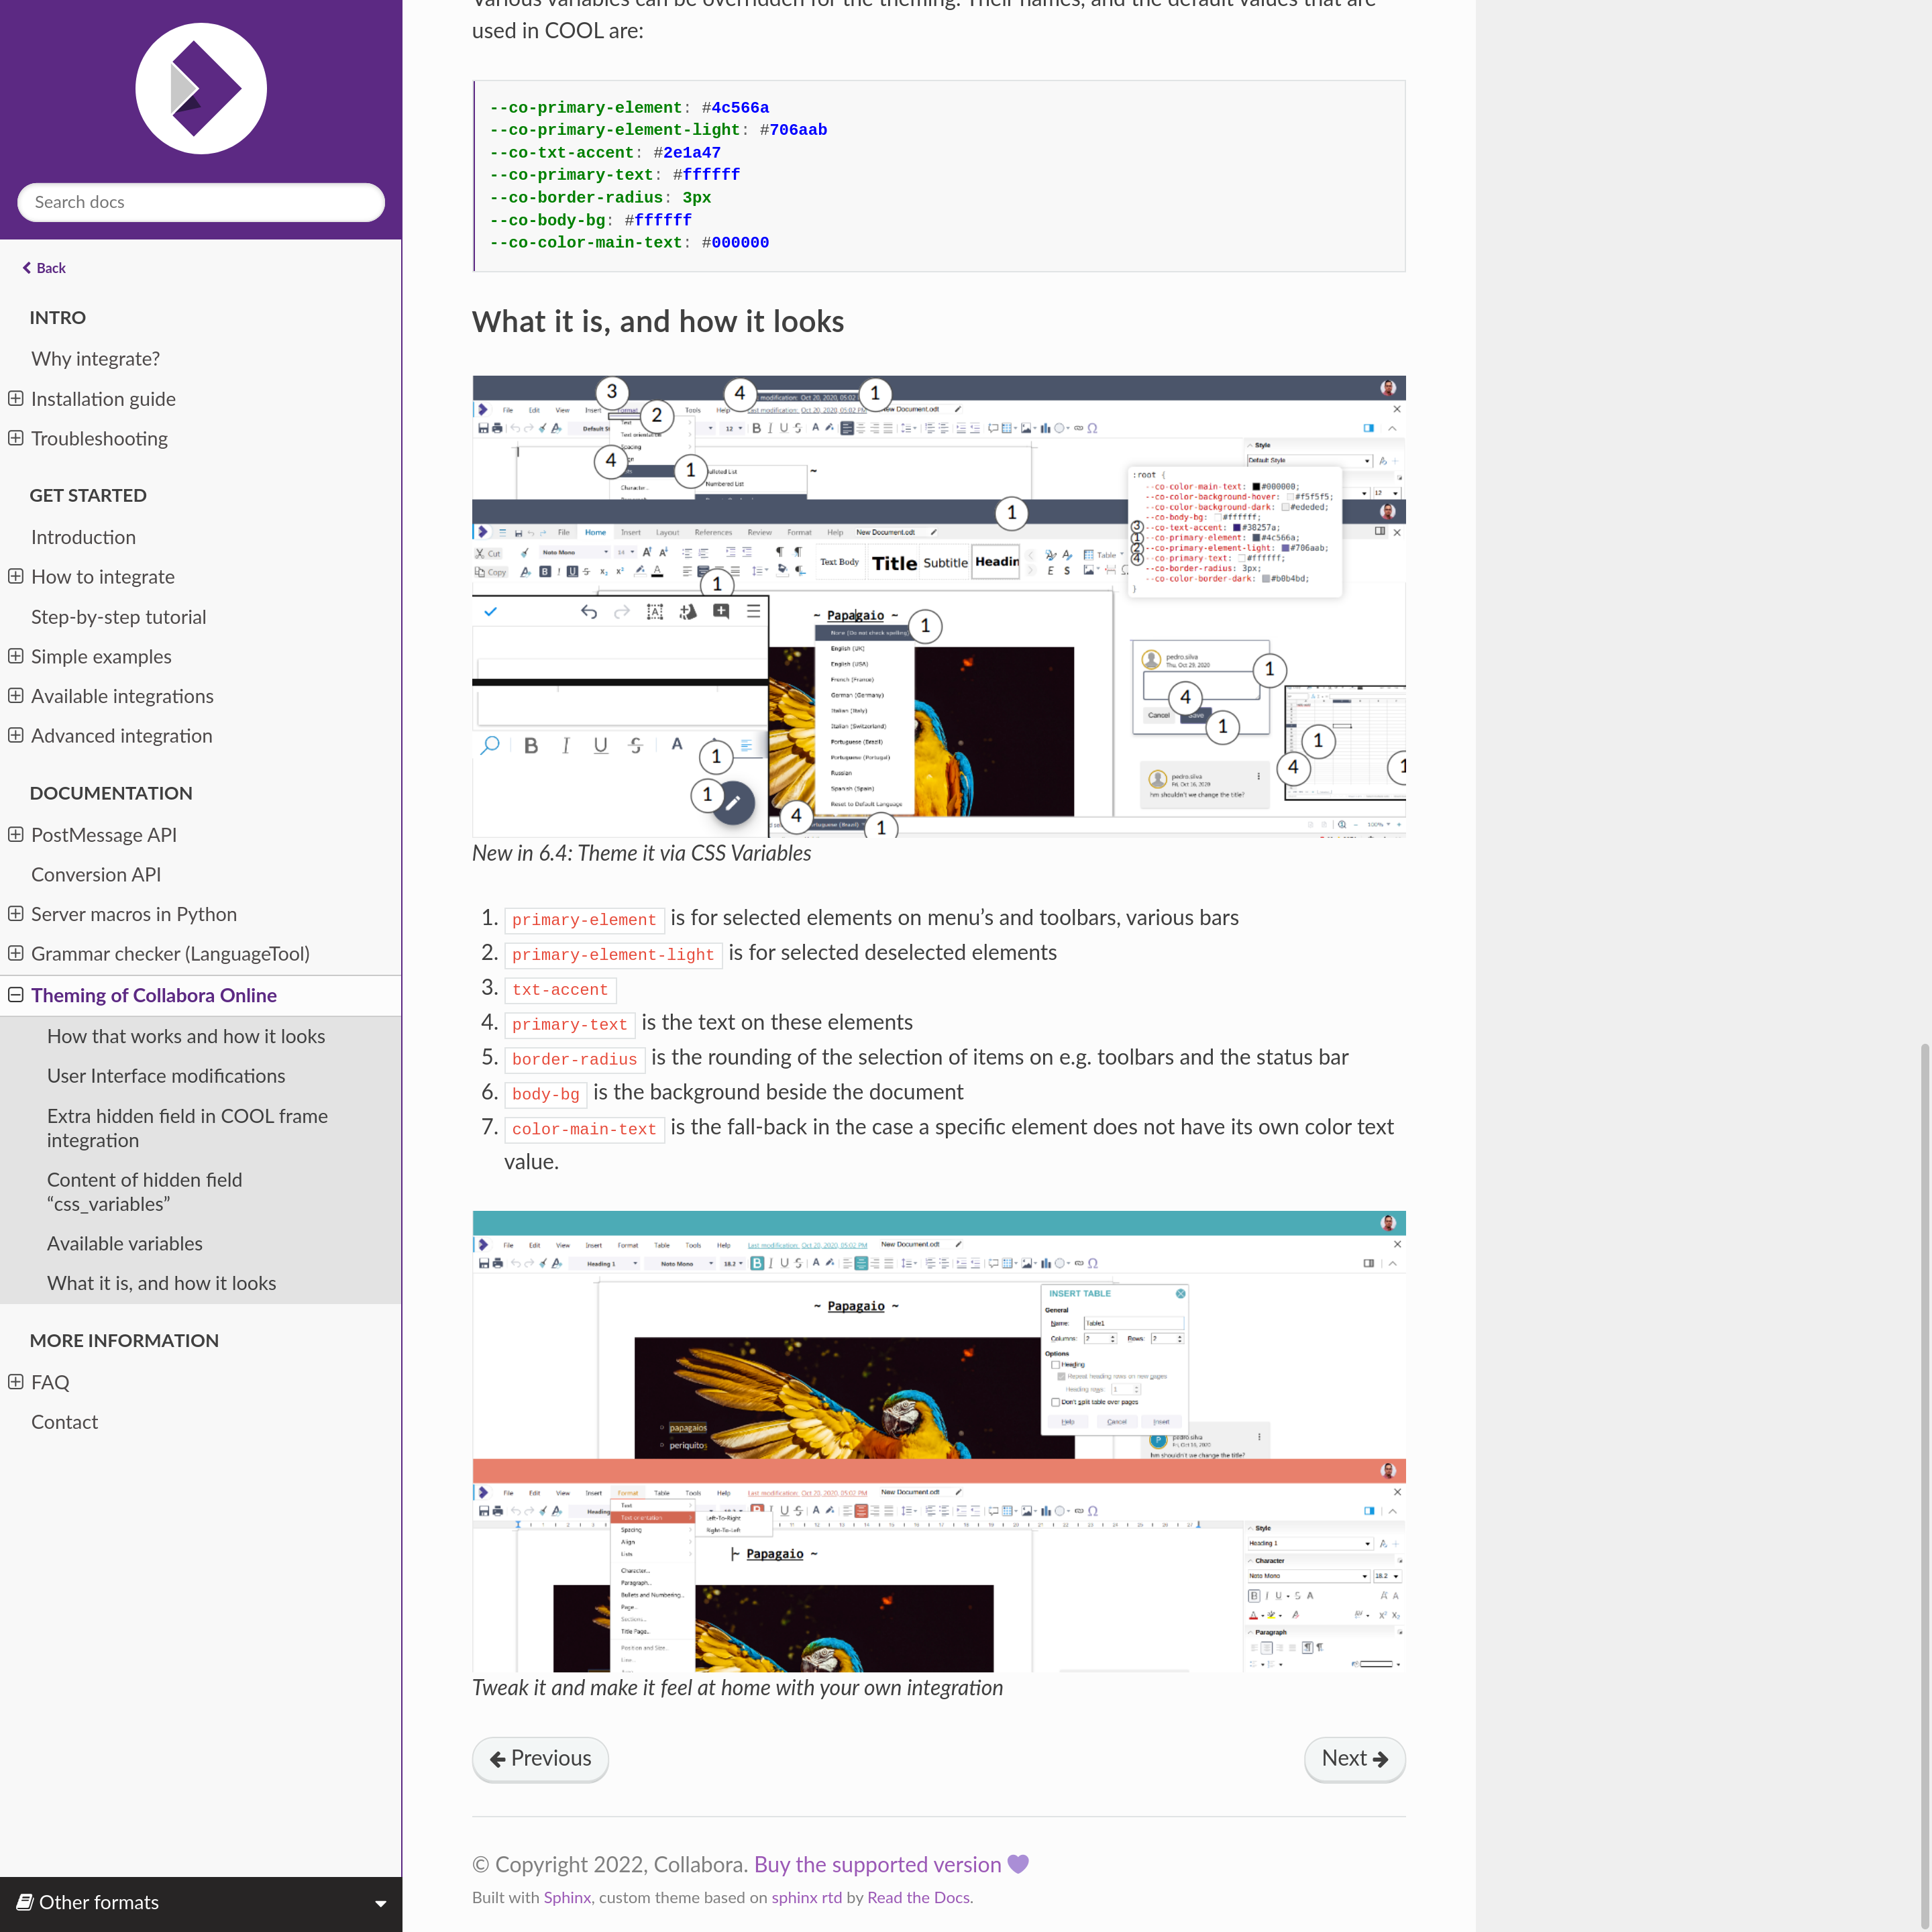Expand the PostMessage API tree item

pyautogui.click(x=16, y=834)
